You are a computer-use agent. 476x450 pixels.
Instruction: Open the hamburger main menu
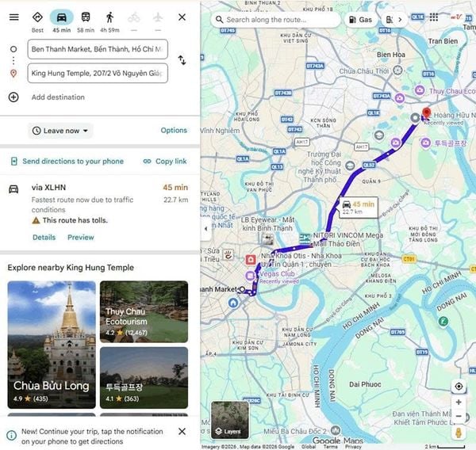click(x=14, y=17)
